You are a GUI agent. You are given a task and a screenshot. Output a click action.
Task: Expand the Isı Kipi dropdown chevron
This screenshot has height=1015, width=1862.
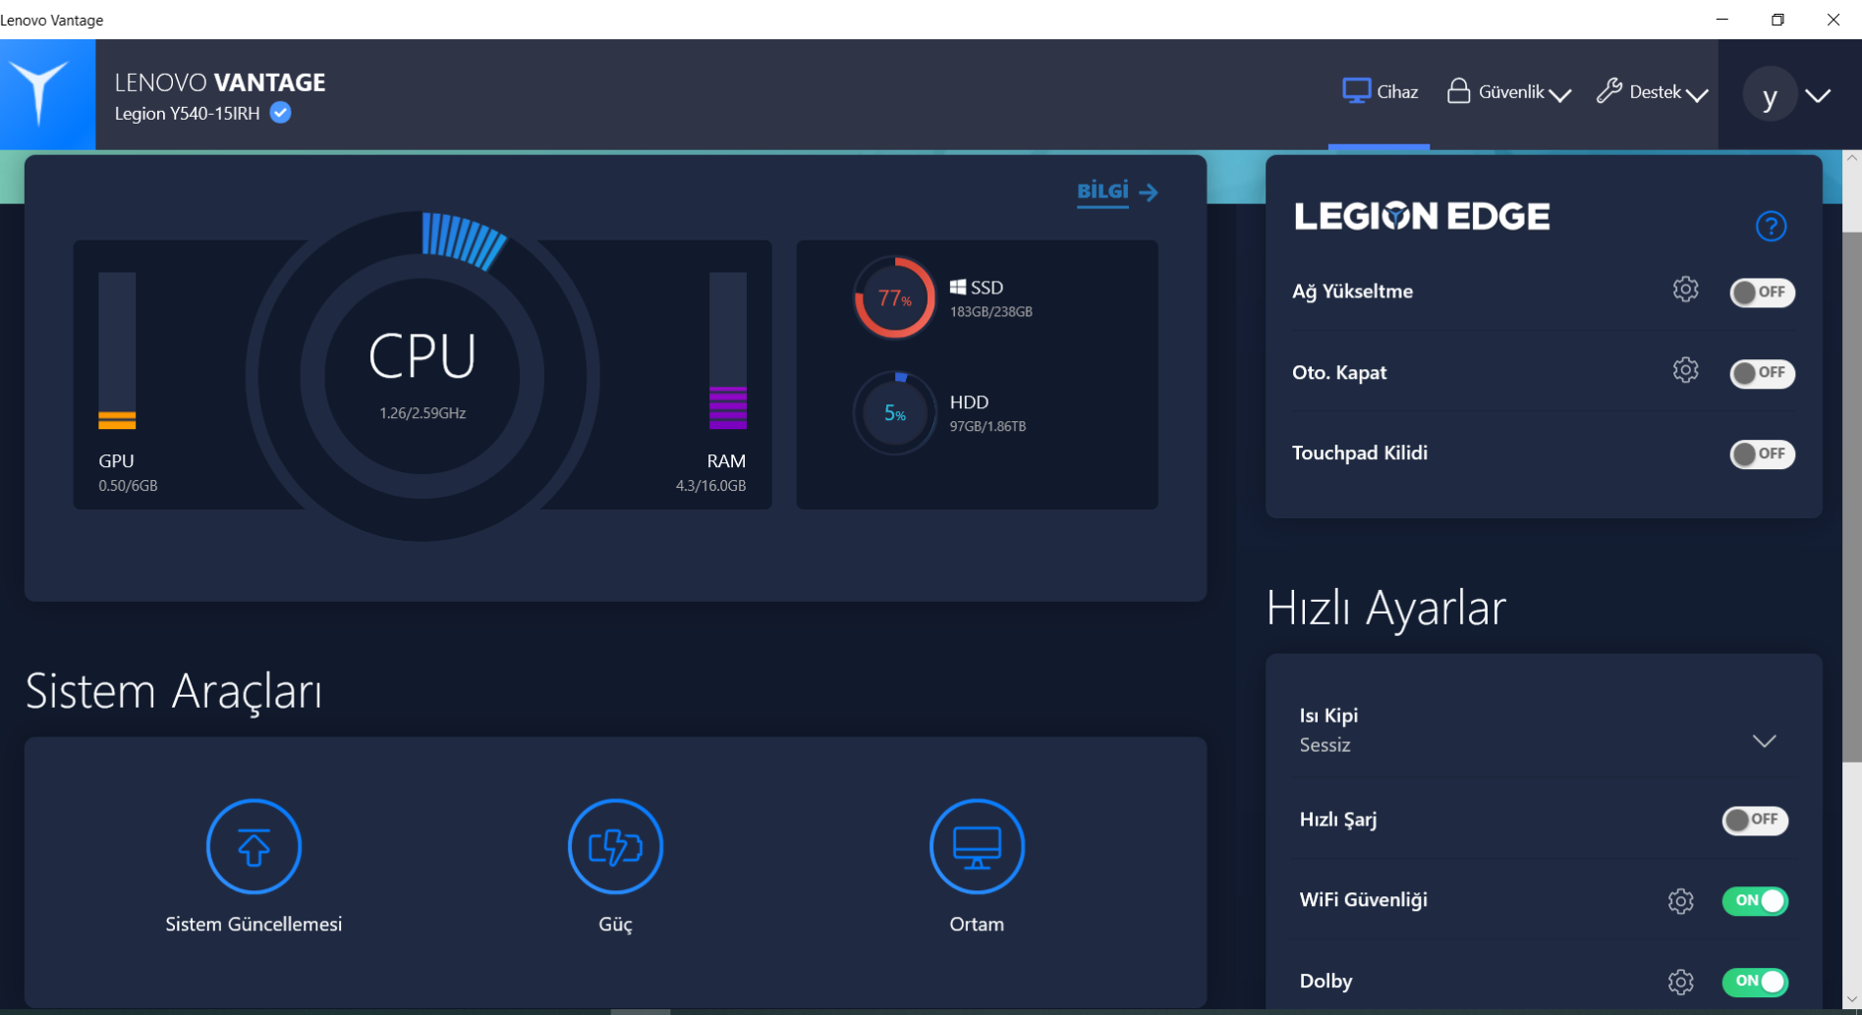point(1764,741)
